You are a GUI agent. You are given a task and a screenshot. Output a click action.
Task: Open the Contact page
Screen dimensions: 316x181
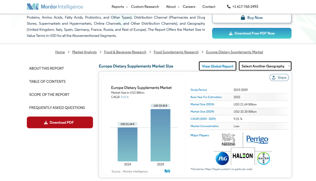(209, 7)
